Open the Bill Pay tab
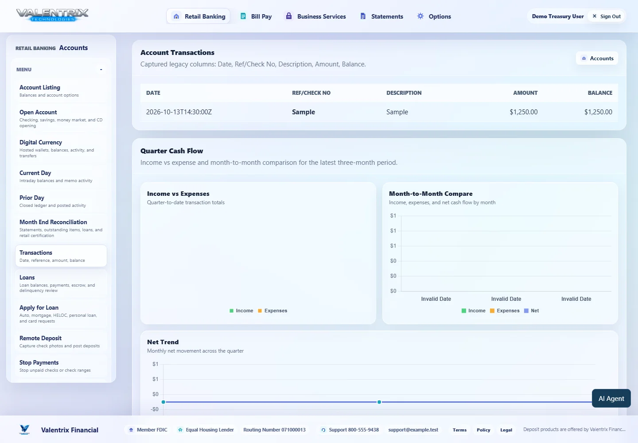Image resolution: width=638 pixels, height=443 pixels. (x=256, y=16)
